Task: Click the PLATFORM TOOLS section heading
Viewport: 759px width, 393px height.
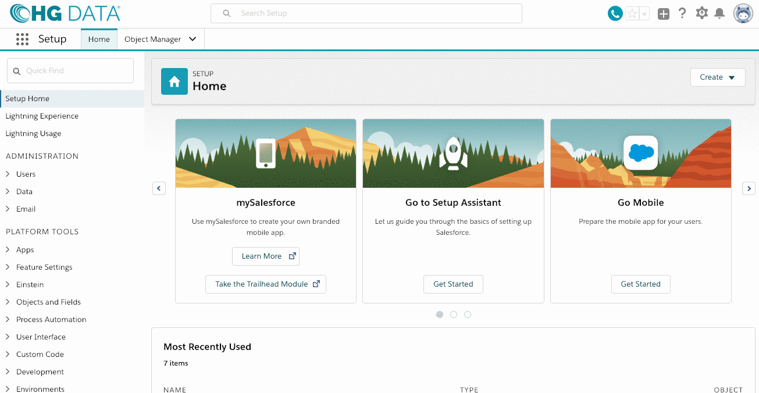Action: tap(42, 232)
